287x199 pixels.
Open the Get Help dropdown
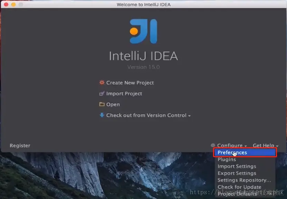coord(266,145)
